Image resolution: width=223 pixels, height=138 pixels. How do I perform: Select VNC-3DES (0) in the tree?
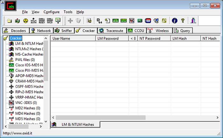point(26,103)
